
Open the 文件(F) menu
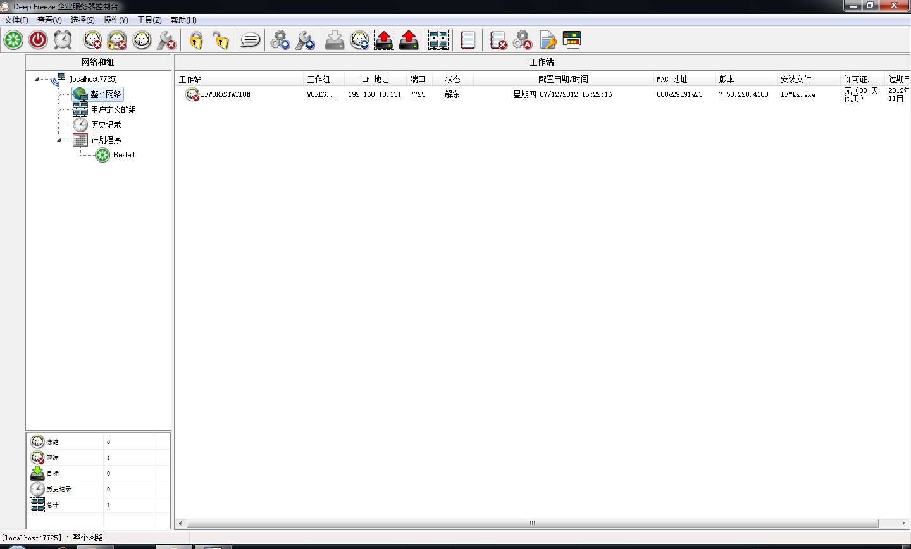(16, 20)
